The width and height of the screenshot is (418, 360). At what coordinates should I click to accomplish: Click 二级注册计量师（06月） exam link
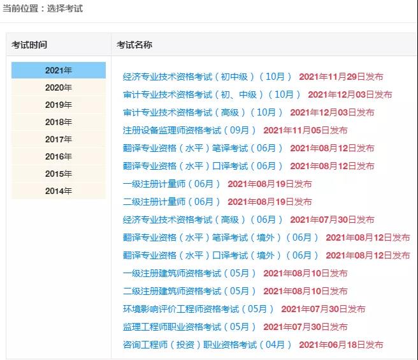(x=171, y=202)
